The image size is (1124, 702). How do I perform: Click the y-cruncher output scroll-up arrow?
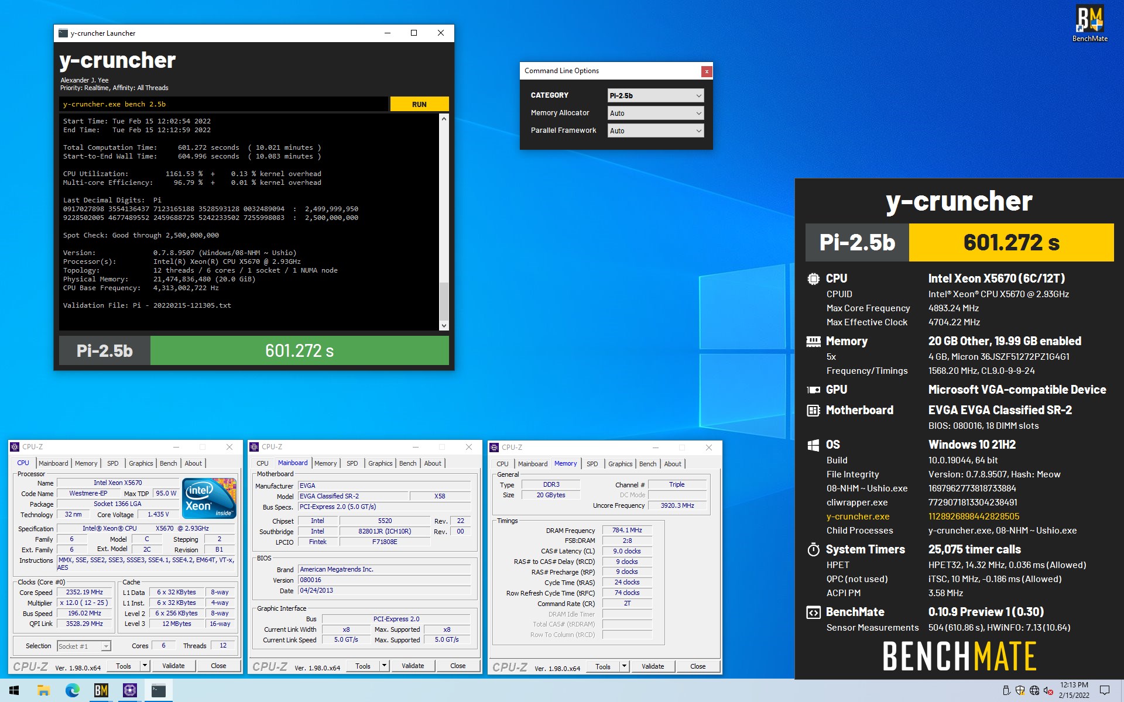[444, 119]
